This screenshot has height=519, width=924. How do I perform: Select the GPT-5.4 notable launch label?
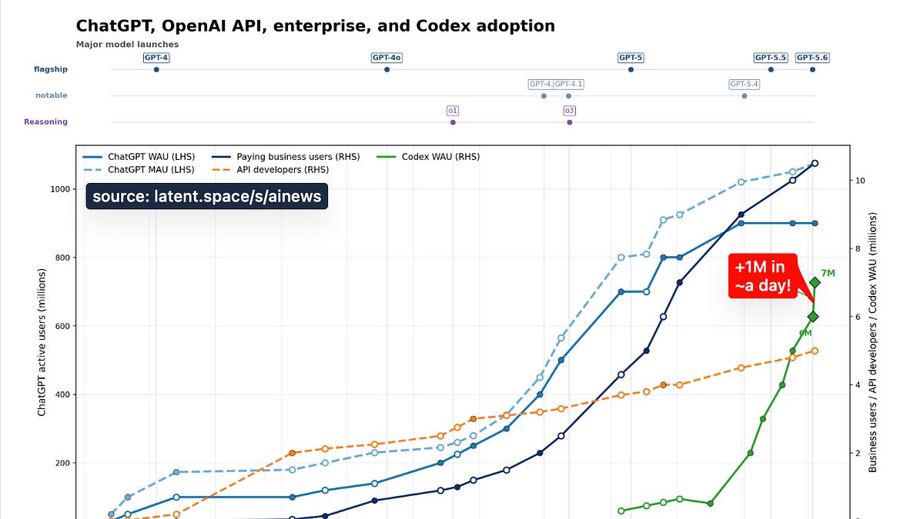coord(745,84)
